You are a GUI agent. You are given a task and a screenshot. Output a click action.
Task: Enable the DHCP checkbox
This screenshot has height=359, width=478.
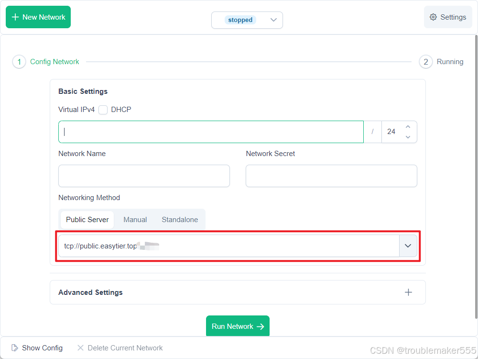point(103,110)
